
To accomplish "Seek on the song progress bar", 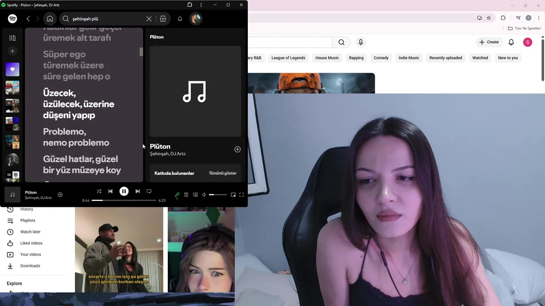I will pyautogui.click(x=124, y=200).
